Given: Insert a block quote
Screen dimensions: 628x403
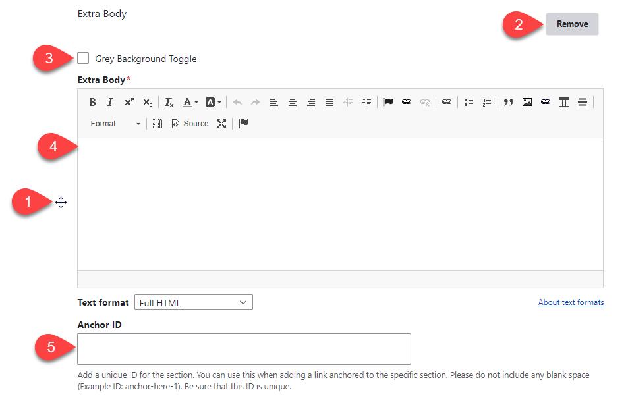Looking at the screenshot, I should [508, 102].
